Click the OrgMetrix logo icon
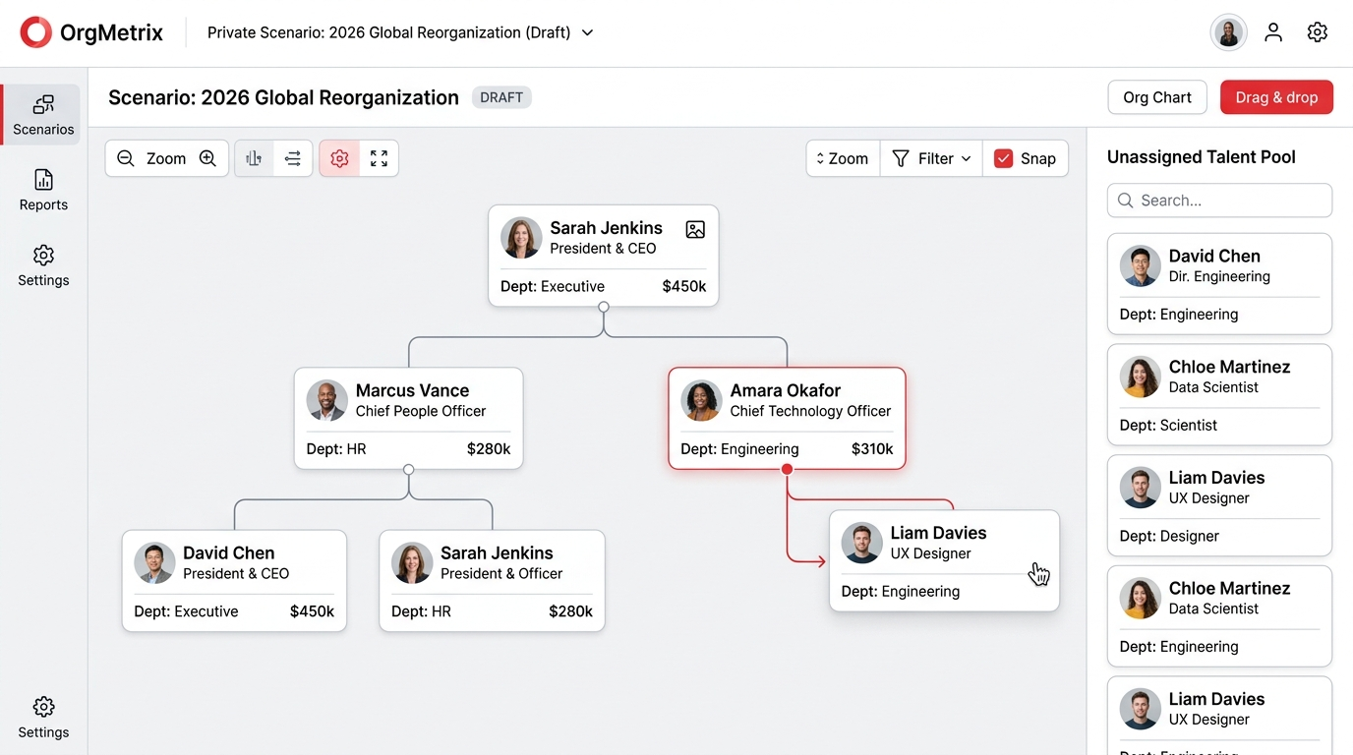Screen dimensions: 1353x755 (x=35, y=32)
